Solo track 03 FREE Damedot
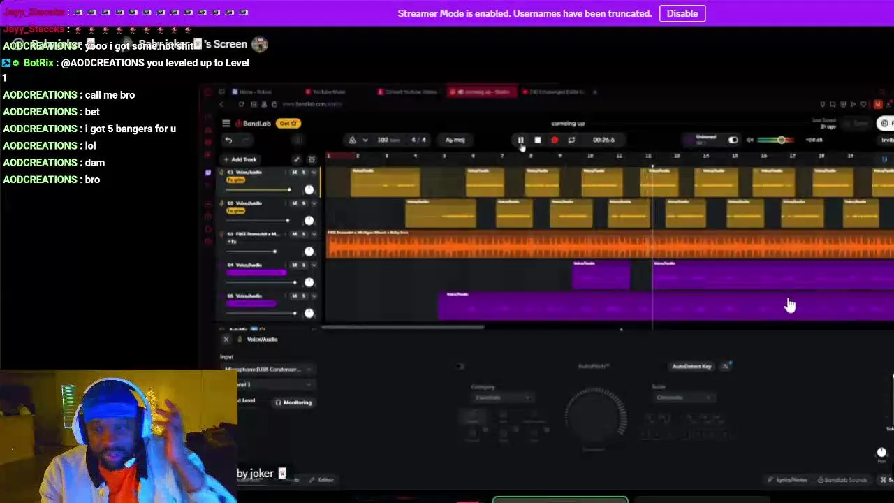The image size is (894, 503). pos(304,234)
